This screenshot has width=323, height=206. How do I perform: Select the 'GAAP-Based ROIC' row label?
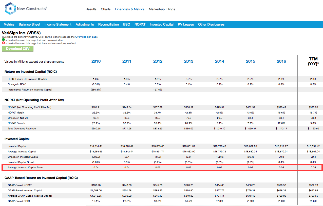pyautogui.click(x=18, y=201)
